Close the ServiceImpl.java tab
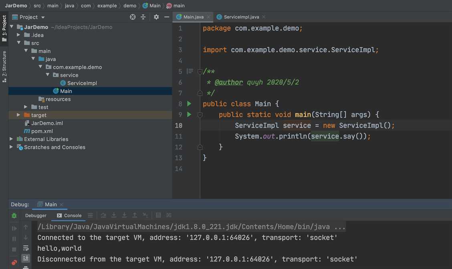The height and width of the screenshot is (269, 452). tap(264, 17)
